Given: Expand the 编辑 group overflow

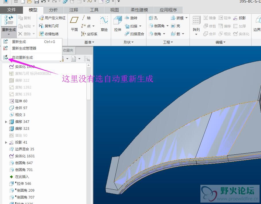Looking at the screenshot, I should (221, 42).
